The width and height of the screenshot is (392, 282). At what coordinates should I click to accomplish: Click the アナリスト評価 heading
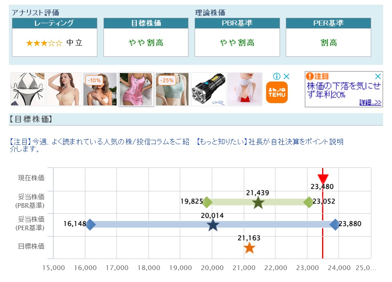point(36,12)
